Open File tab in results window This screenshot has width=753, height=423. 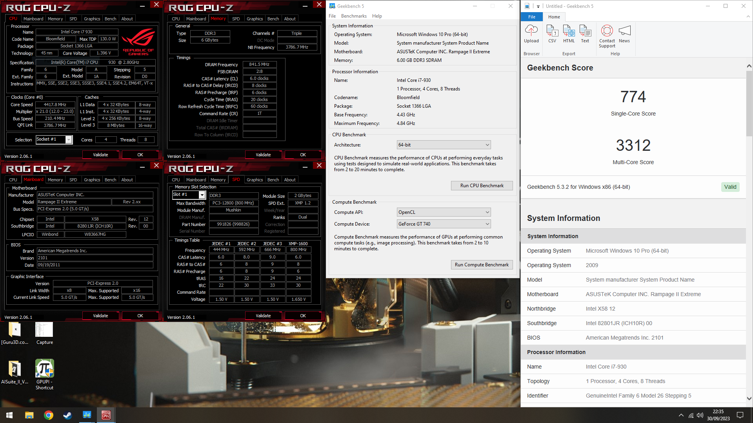click(x=532, y=17)
